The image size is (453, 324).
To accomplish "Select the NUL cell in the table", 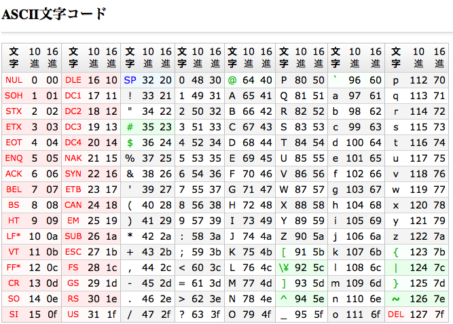I will 14,80.
